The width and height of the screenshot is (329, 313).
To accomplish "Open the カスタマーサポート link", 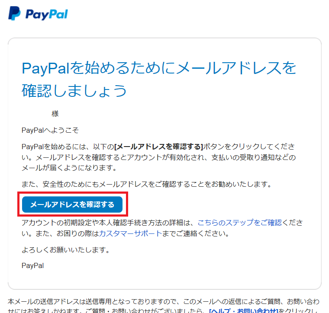I will 130,233.
